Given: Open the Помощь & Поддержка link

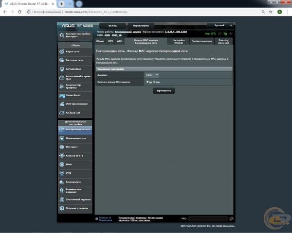Looking at the screenshot, I should coord(106,219).
